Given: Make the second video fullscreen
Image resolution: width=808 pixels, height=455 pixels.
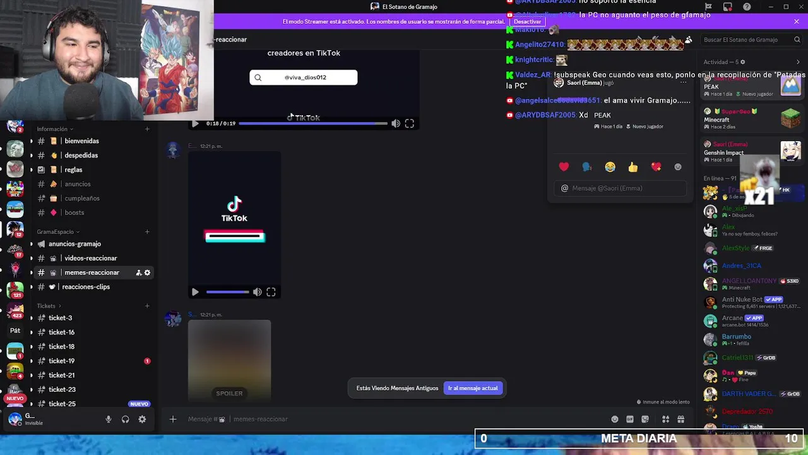Looking at the screenshot, I should (271, 292).
